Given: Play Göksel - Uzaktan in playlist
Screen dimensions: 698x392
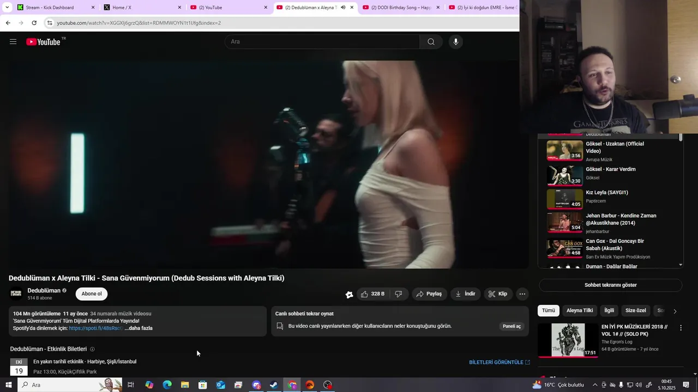Looking at the screenshot, I should pos(610,151).
